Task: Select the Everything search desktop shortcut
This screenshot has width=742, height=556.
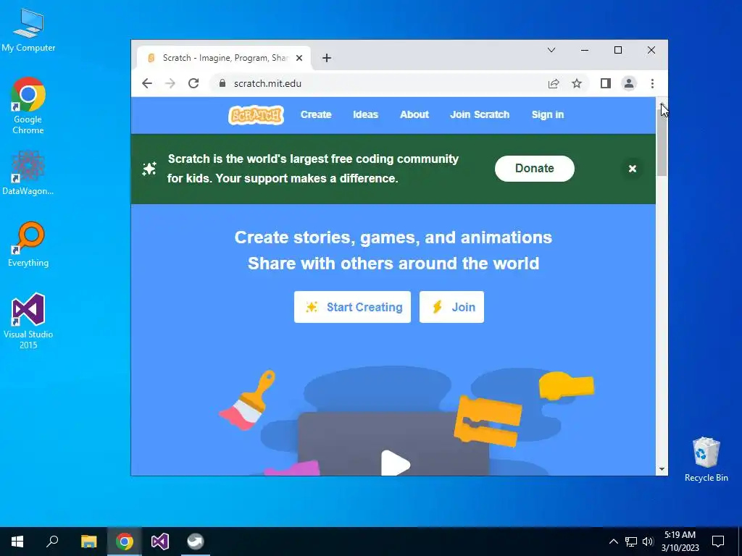Action: [x=28, y=245]
